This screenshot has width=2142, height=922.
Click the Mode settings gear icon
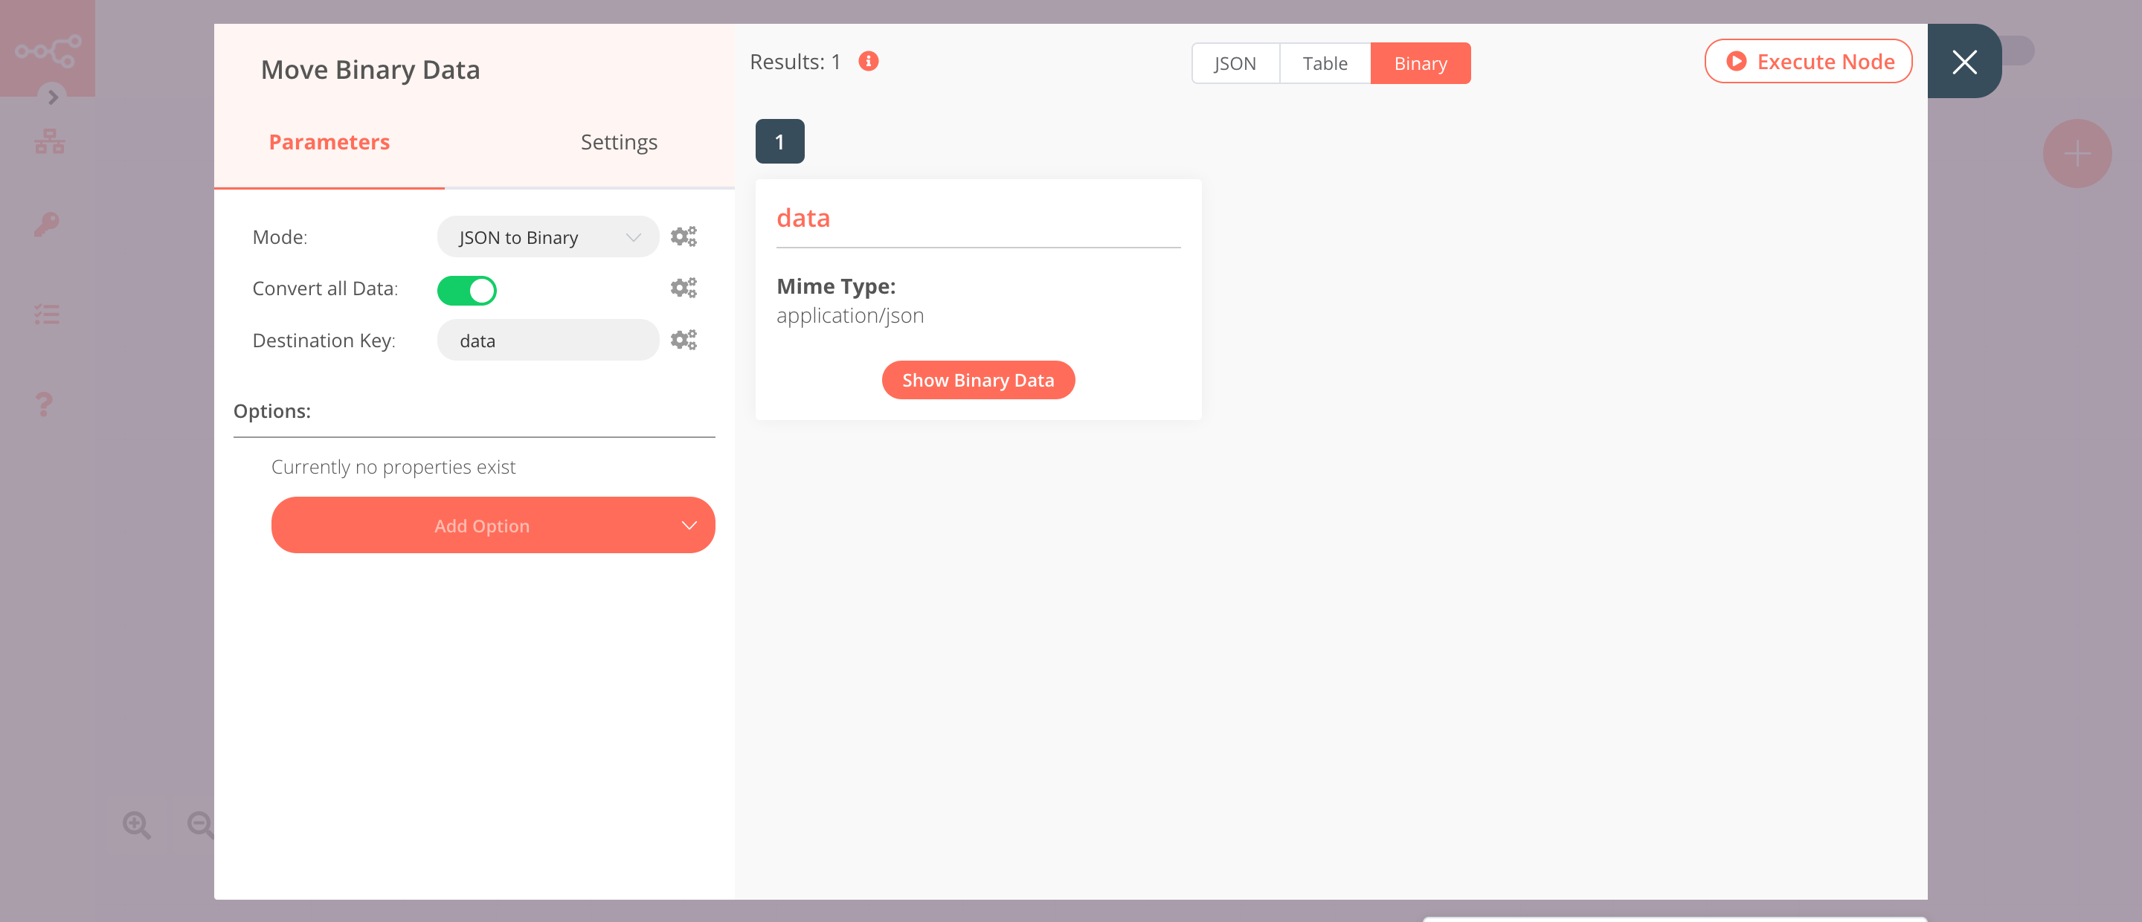(684, 236)
